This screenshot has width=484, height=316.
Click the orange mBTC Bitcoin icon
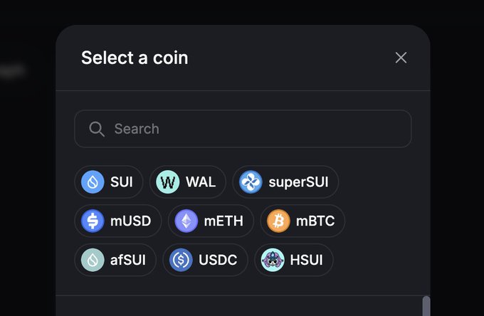tap(278, 221)
